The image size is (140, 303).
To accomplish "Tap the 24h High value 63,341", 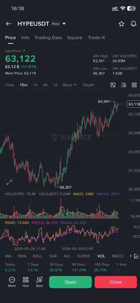I will coord(98,61).
